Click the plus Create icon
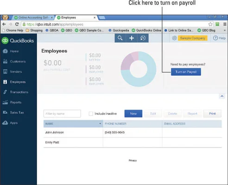The height and width of the screenshot is (185, 228). (x=132, y=38)
